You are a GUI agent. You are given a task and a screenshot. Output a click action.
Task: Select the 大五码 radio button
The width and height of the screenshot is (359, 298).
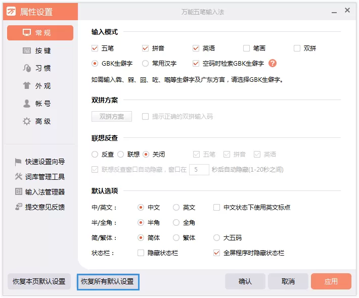click(216, 237)
